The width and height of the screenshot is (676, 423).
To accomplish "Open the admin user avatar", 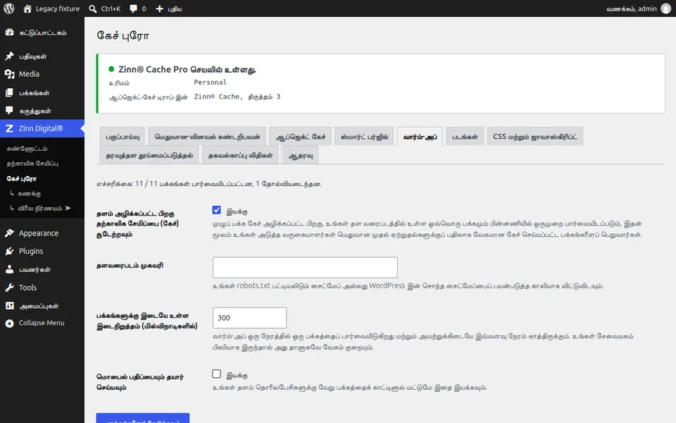I will point(666,8).
